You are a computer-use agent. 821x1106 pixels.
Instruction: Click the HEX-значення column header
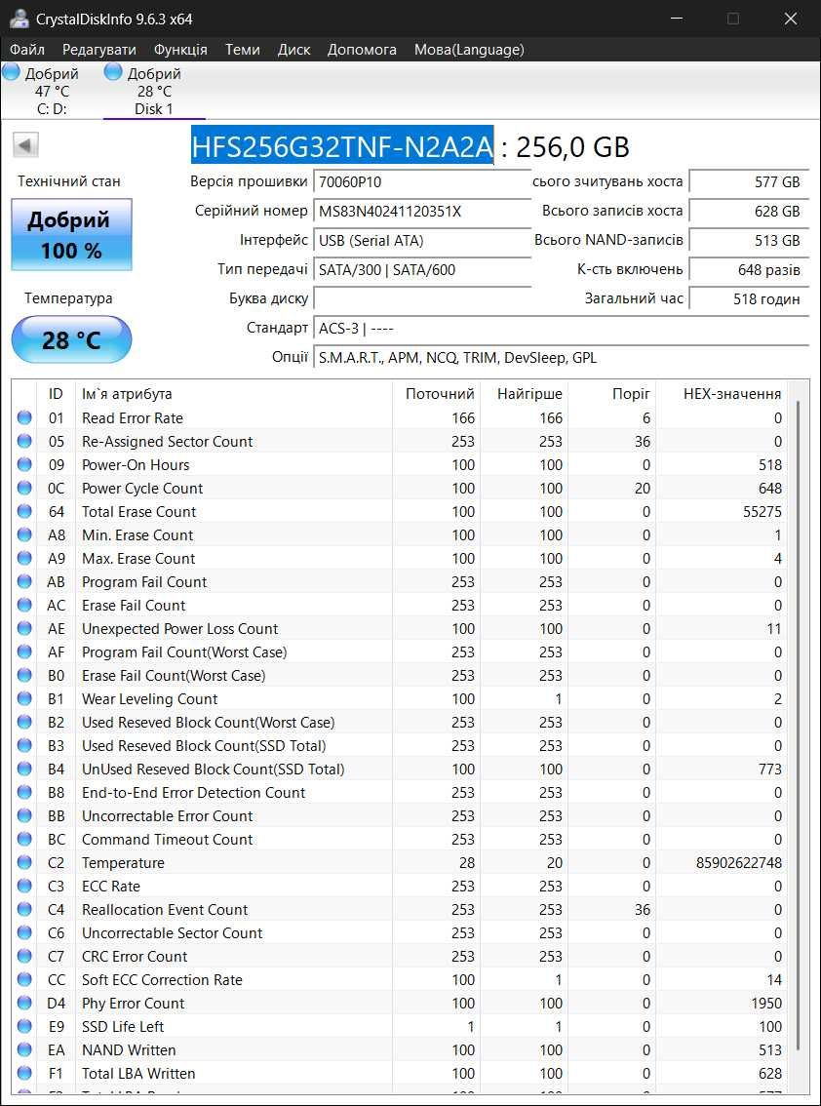[x=722, y=394]
